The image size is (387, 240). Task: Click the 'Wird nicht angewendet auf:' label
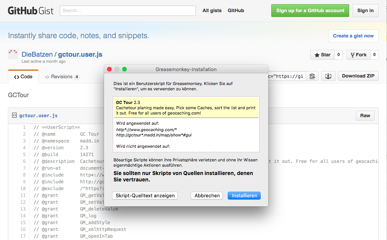pyautogui.click(x=143, y=146)
